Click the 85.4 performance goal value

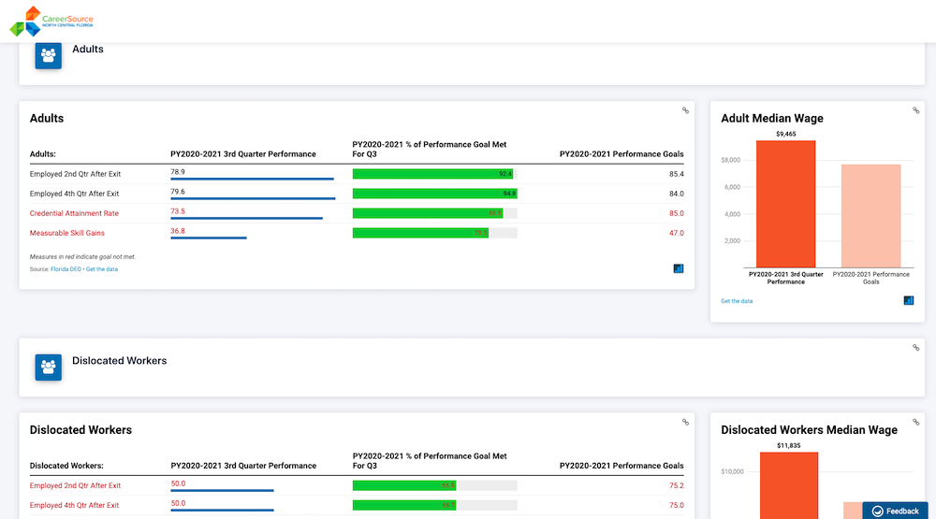677,174
